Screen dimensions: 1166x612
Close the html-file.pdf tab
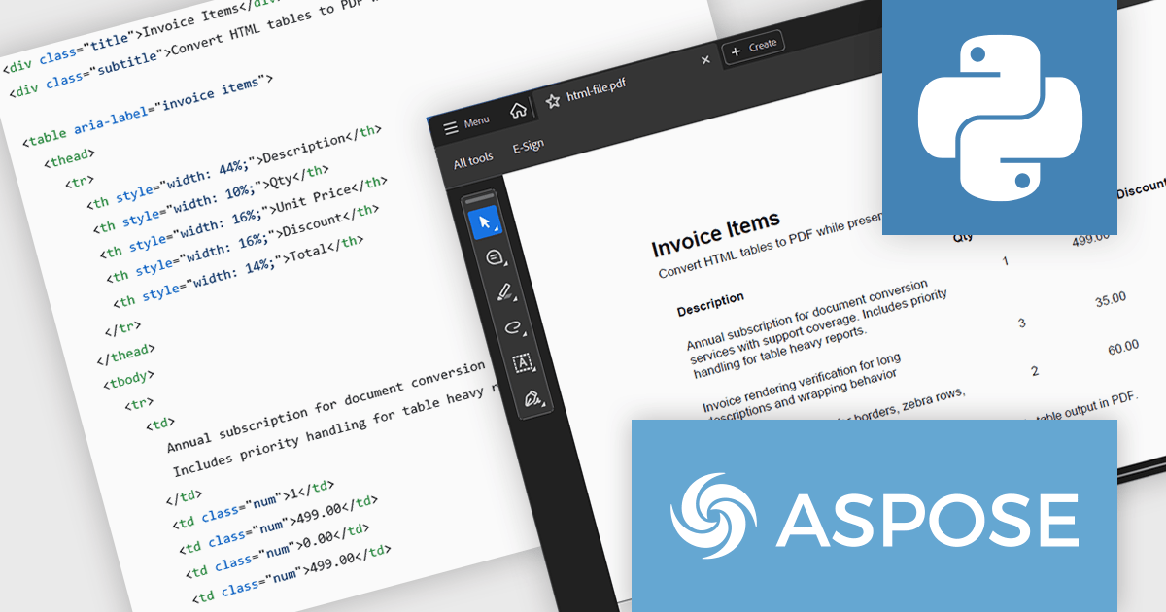pyautogui.click(x=705, y=60)
